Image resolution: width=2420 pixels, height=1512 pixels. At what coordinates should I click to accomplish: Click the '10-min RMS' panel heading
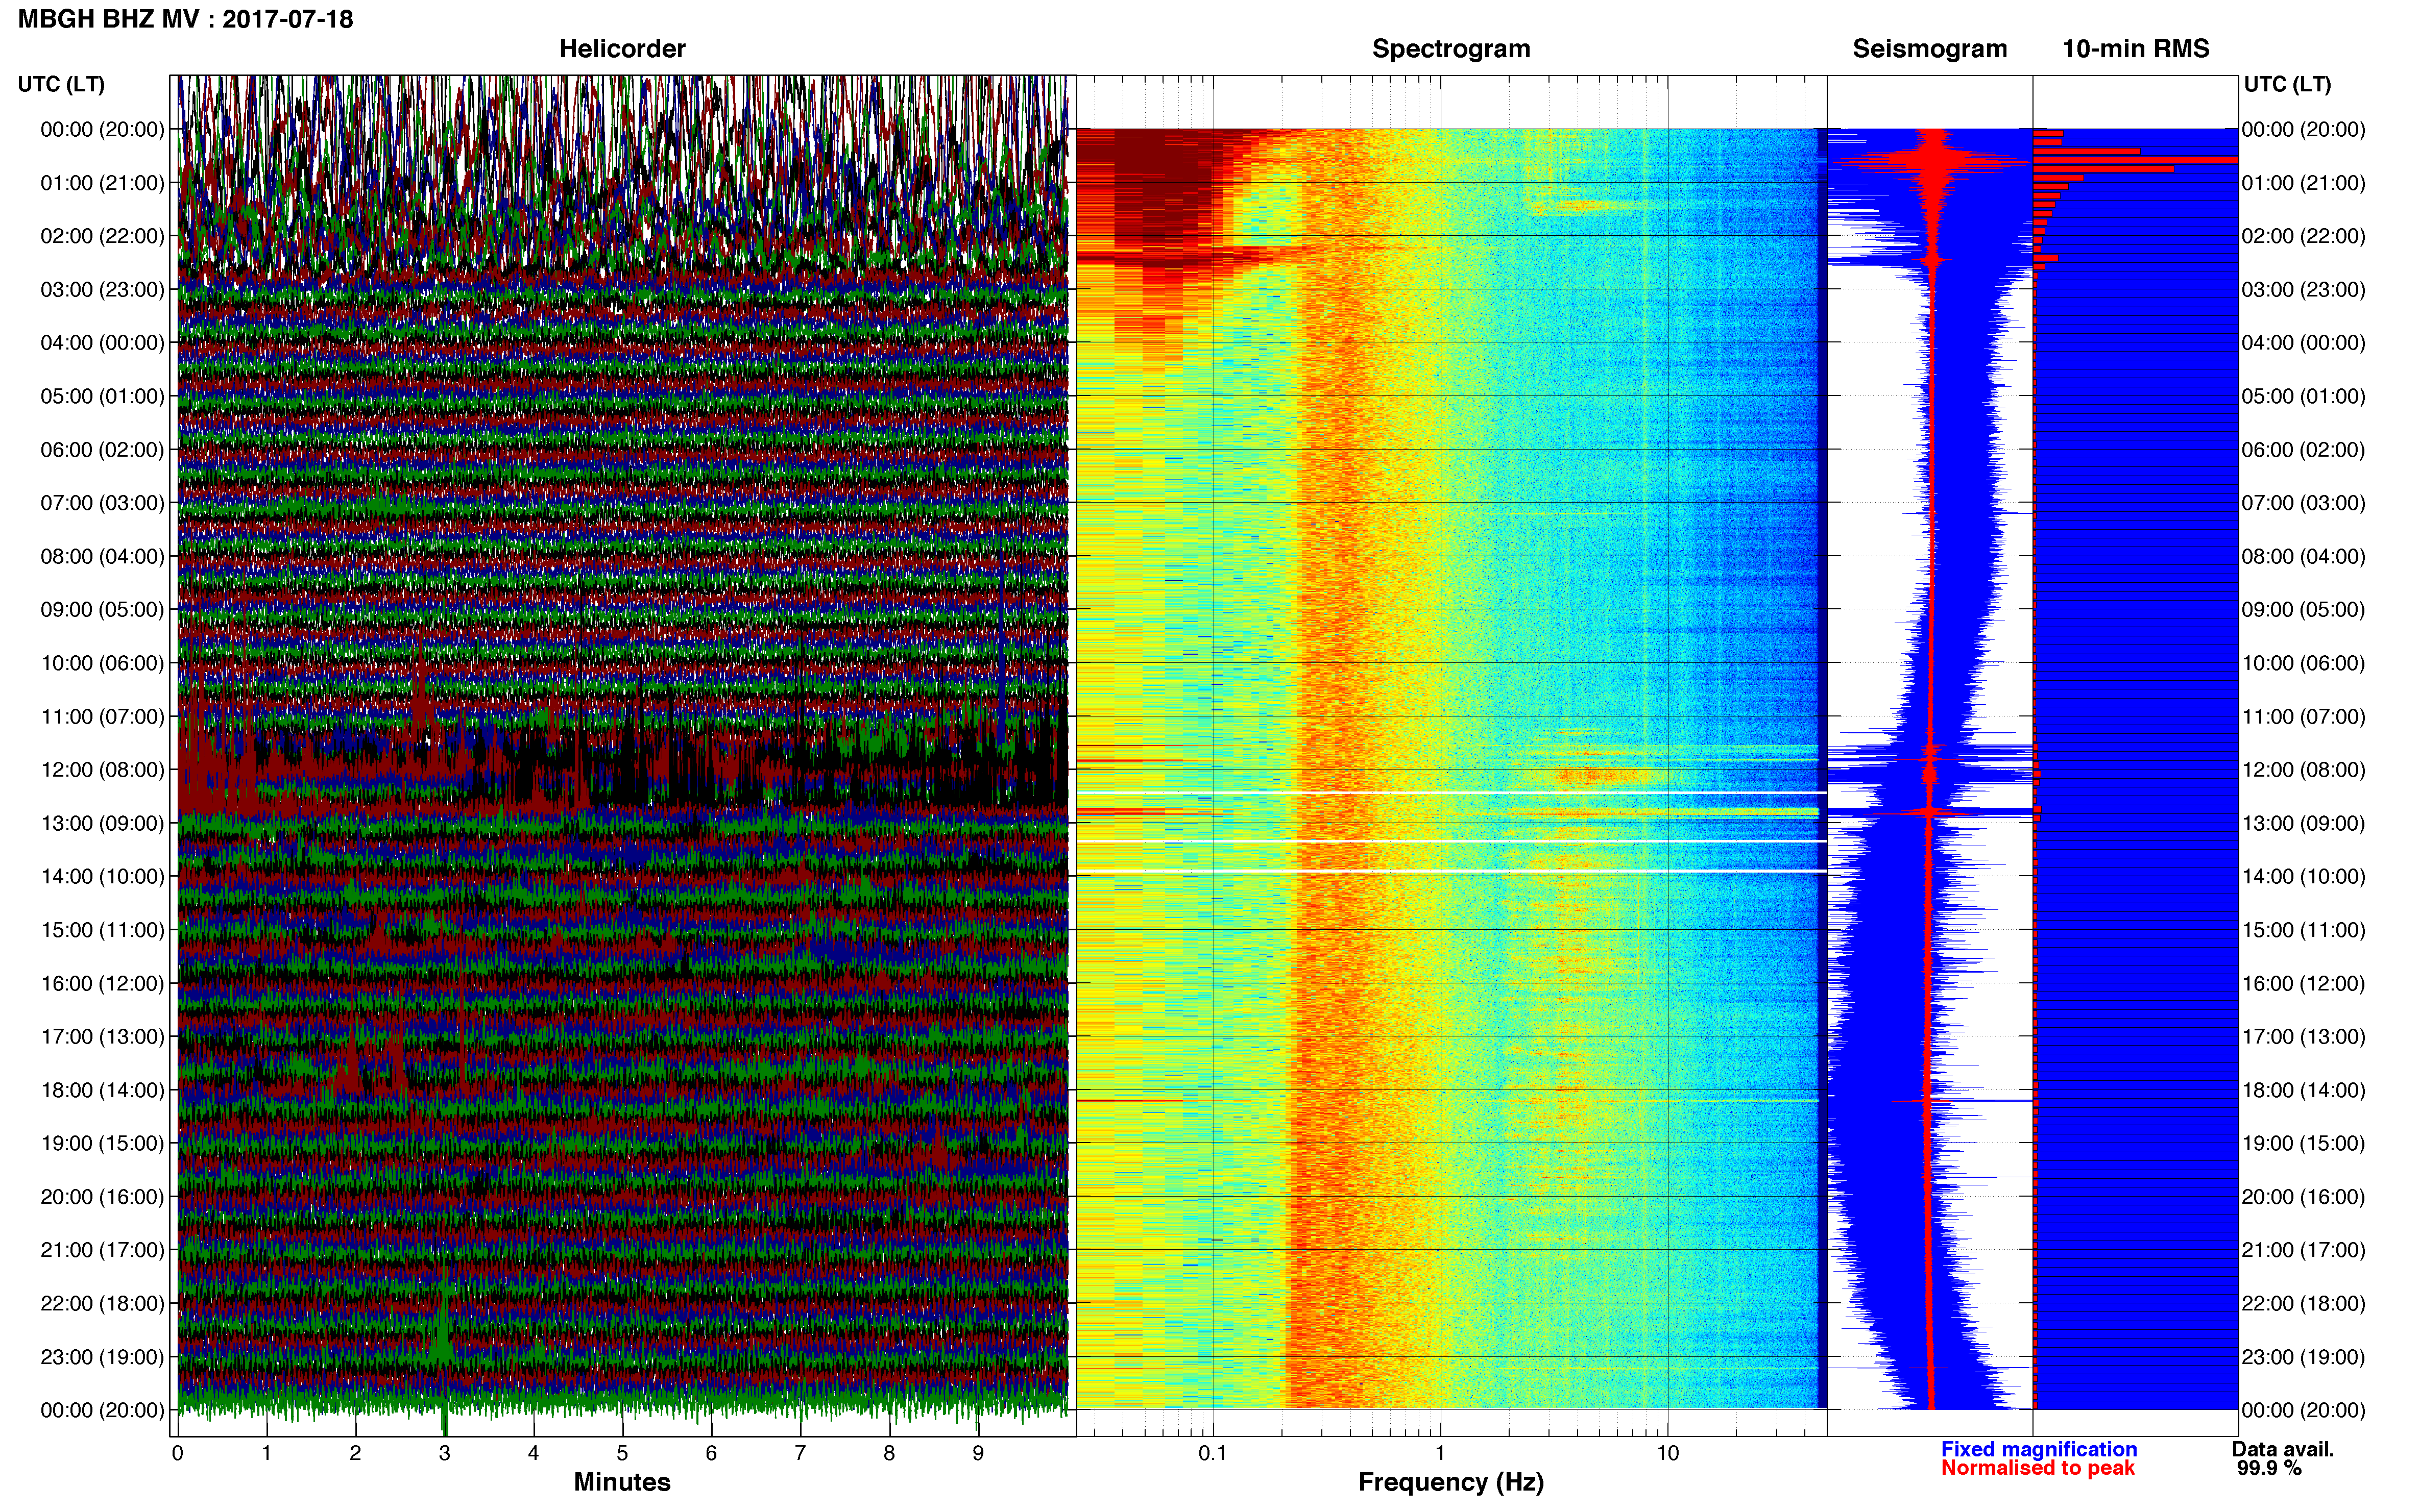pos(2136,49)
